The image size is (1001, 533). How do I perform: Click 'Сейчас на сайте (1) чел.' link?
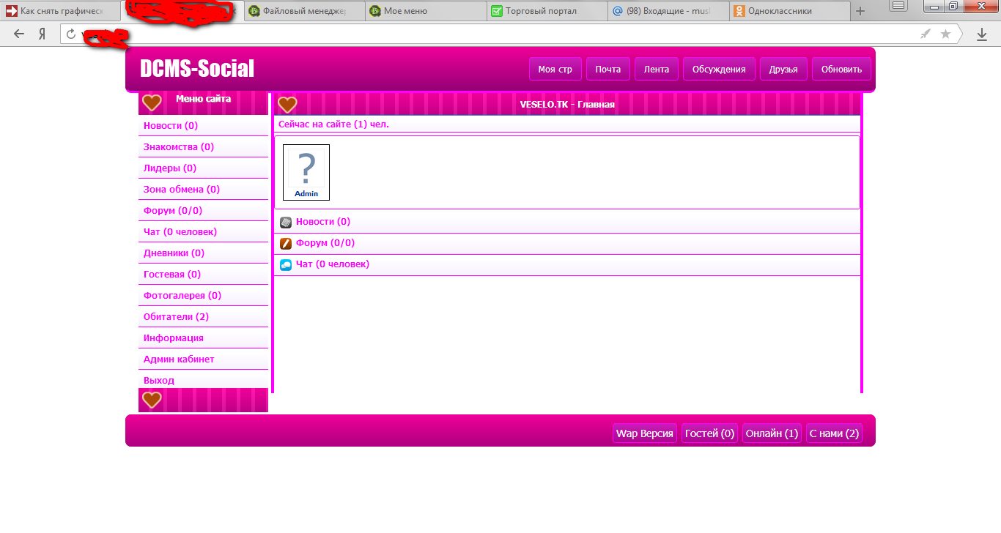(x=333, y=124)
